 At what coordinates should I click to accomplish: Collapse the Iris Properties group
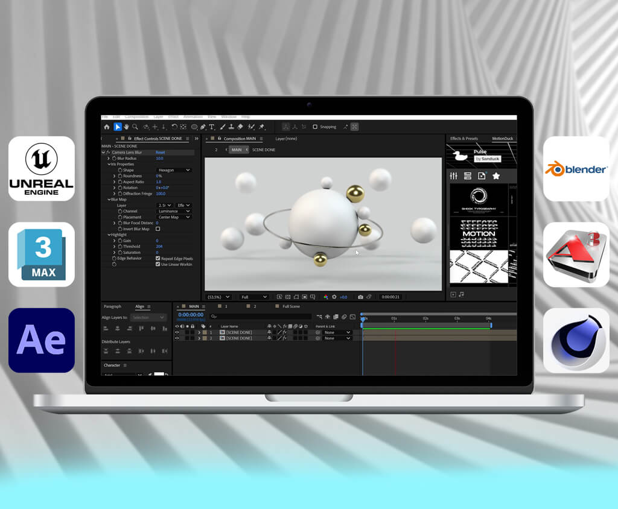pyautogui.click(x=109, y=164)
